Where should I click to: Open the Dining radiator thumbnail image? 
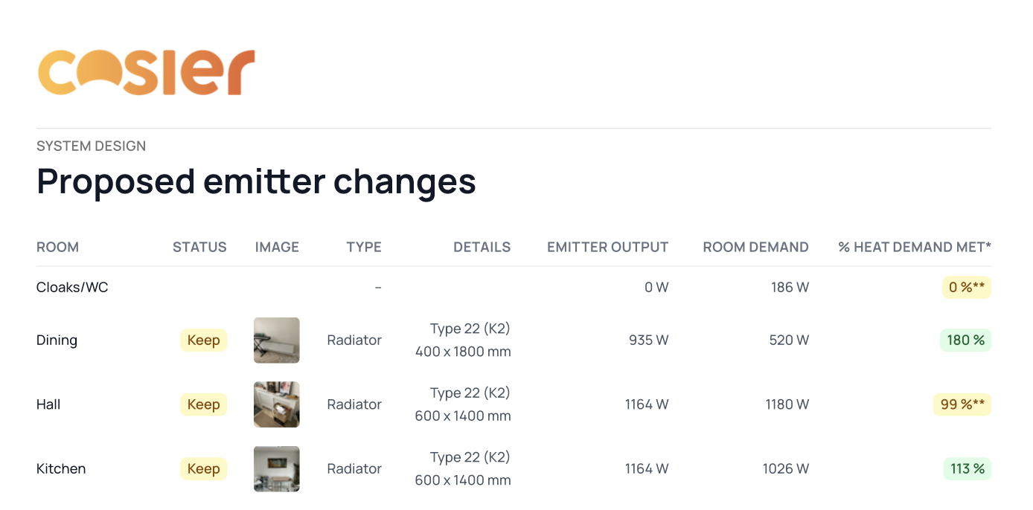tap(276, 340)
